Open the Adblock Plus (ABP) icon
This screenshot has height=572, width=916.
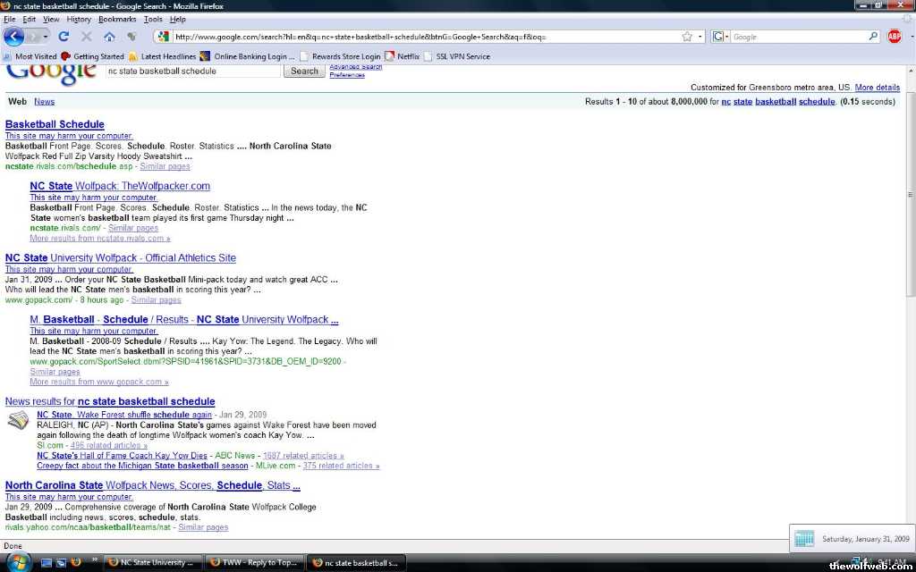894,37
